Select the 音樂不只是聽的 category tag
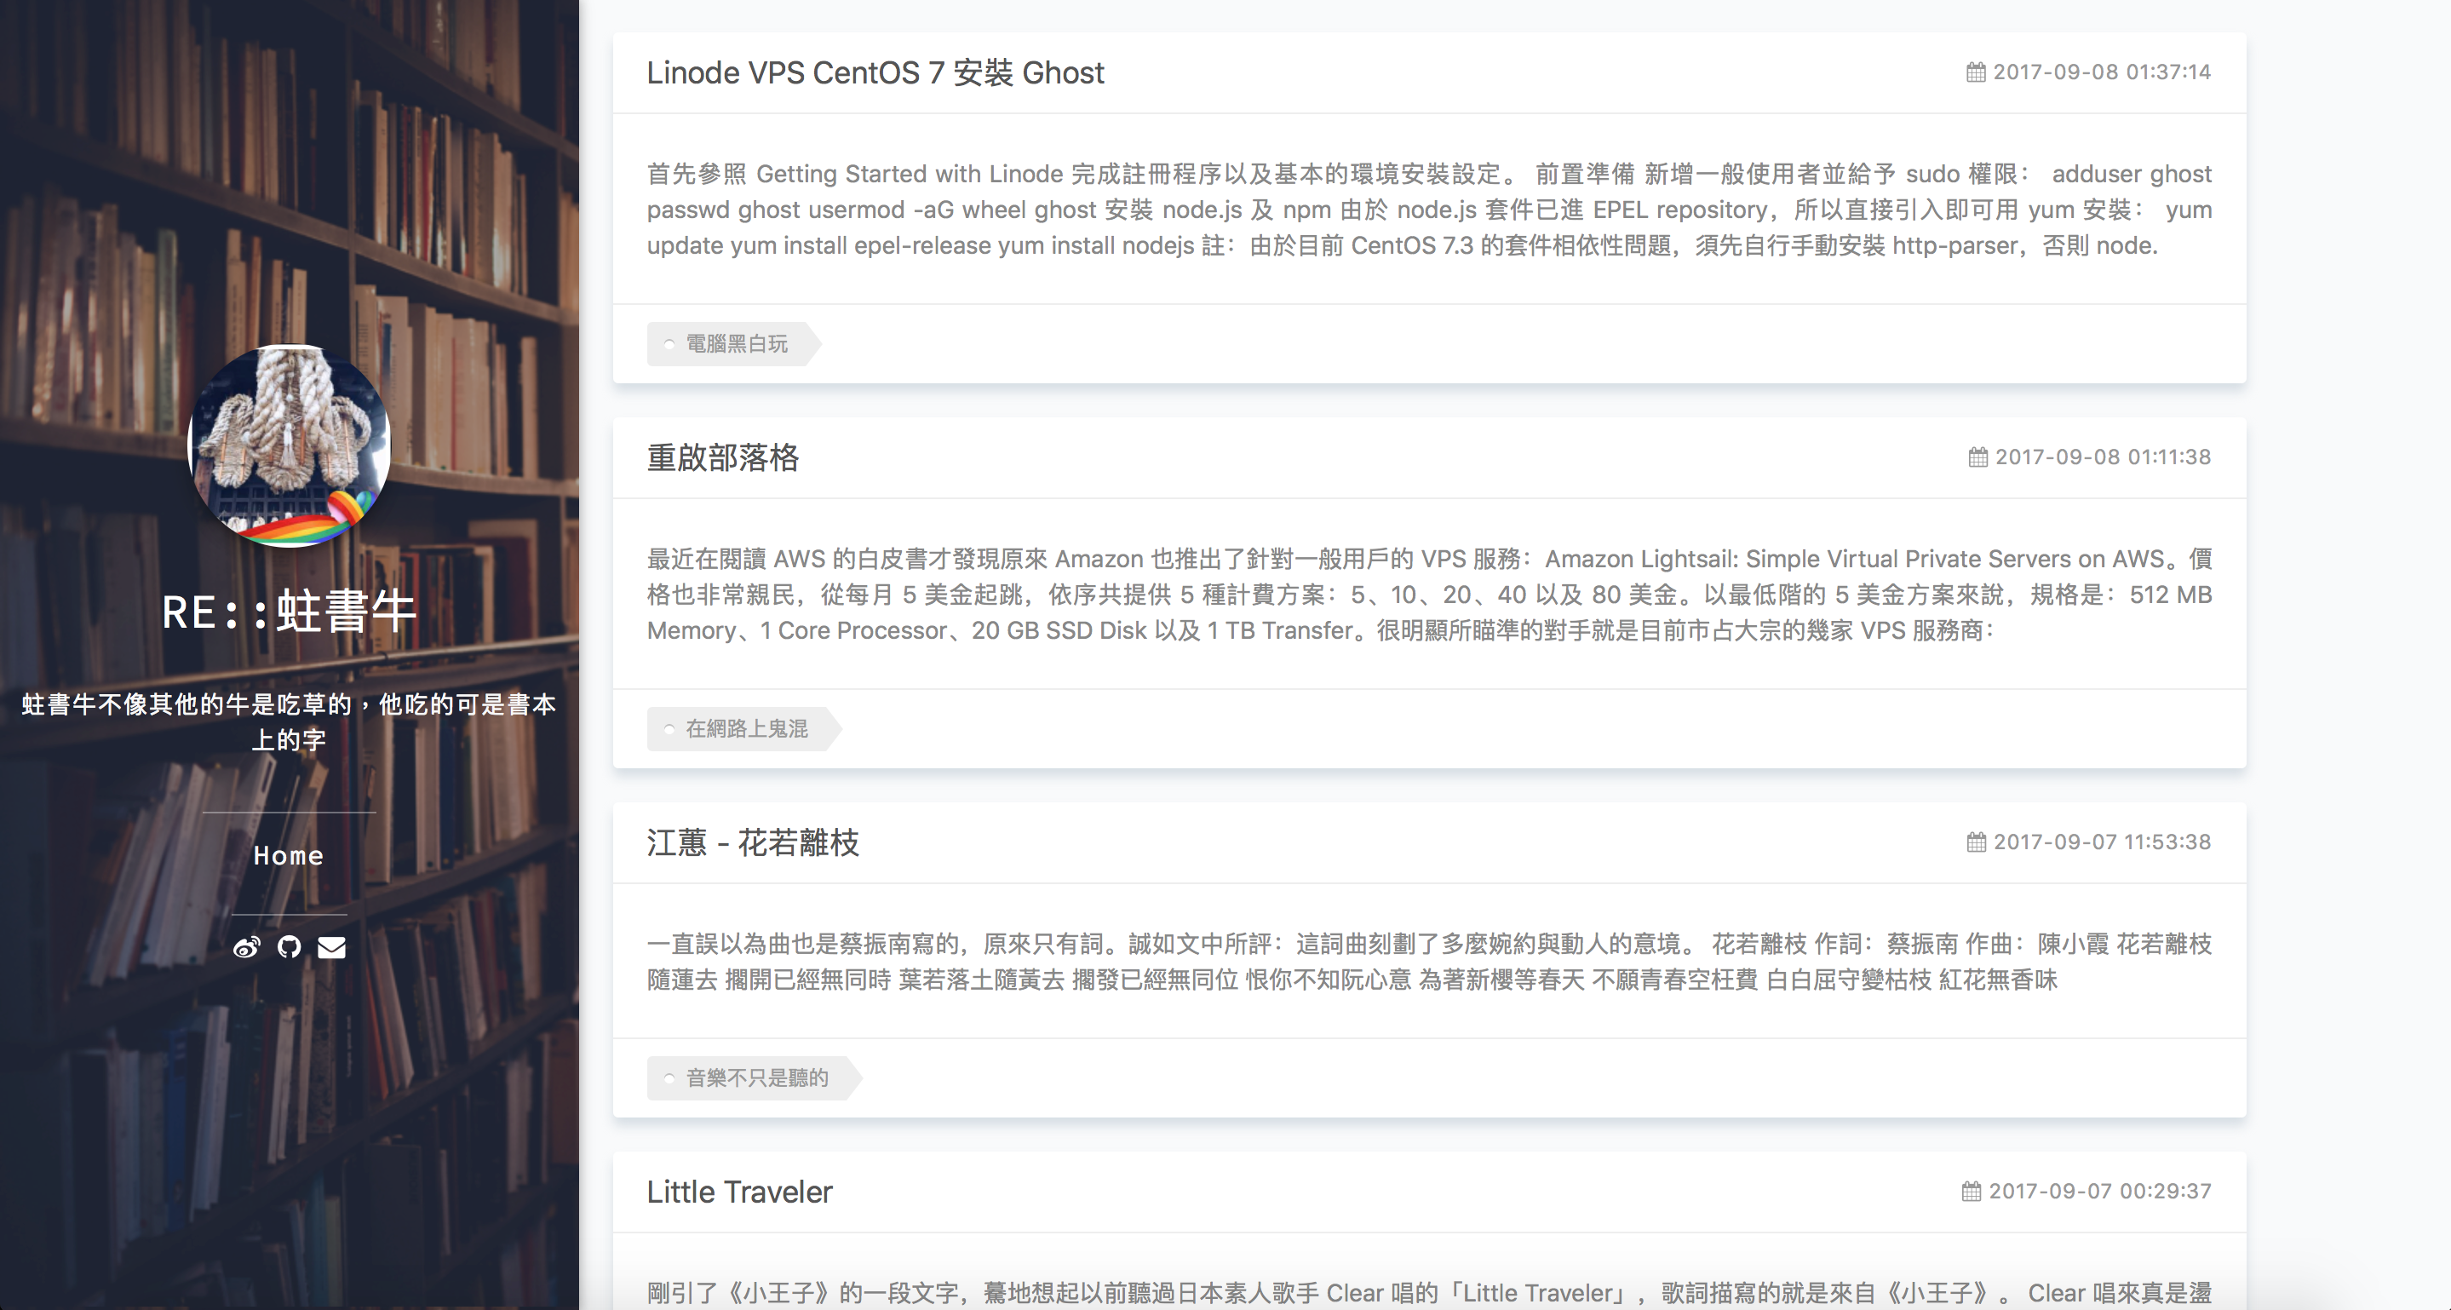 coord(756,1077)
